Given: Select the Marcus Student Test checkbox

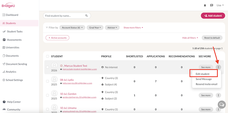Looking at the screenshot, I should tap(47, 67).
